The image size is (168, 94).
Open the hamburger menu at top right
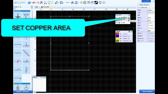tap(154, 1)
